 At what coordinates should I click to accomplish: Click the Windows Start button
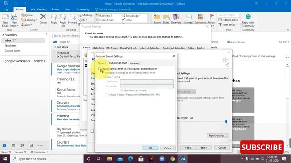[5, 159]
